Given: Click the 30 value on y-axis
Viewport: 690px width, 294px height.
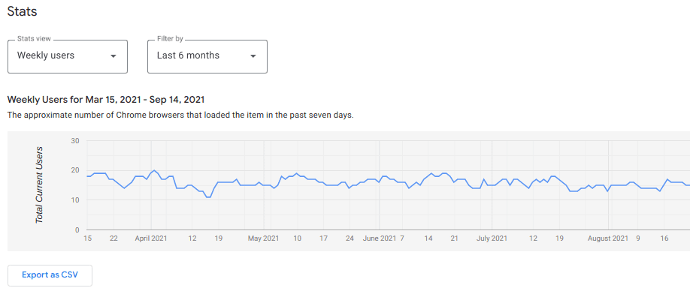Looking at the screenshot, I should coord(74,141).
